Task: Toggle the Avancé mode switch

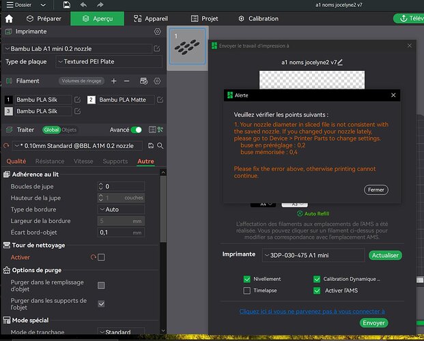Action: [137, 130]
